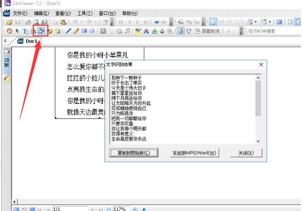The width and height of the screenshot is (302, 211).
Task: Click the 发送到WPS/Word(W) button
Action: (x=194, y=153)
